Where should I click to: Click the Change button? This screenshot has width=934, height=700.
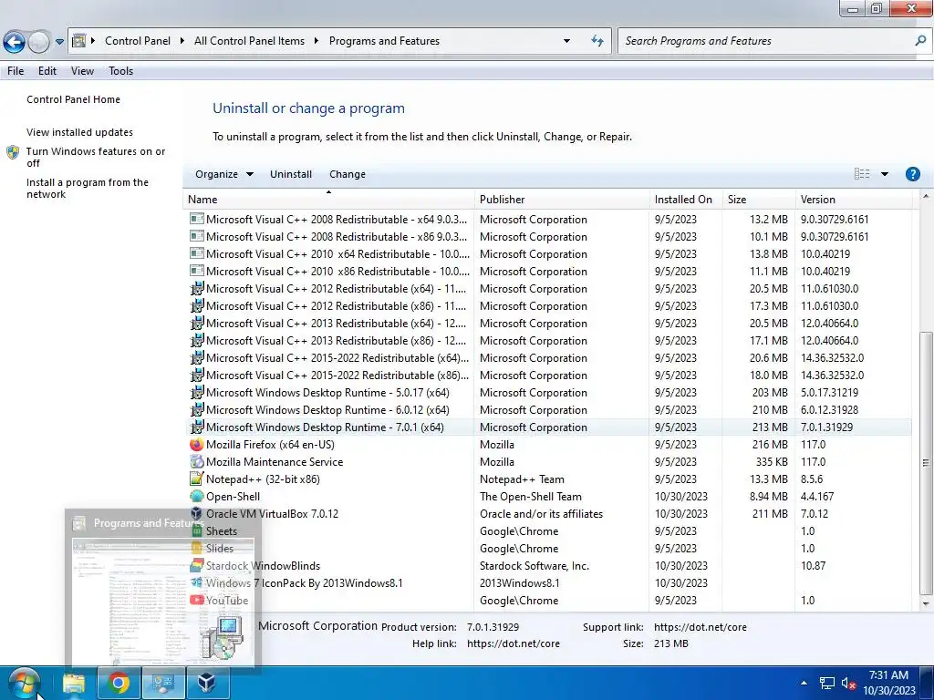point(348,174)
